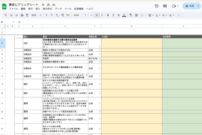Click the document title 事前ヒアリングシート
Screen dimensions: 202x135
coord(23,5)
